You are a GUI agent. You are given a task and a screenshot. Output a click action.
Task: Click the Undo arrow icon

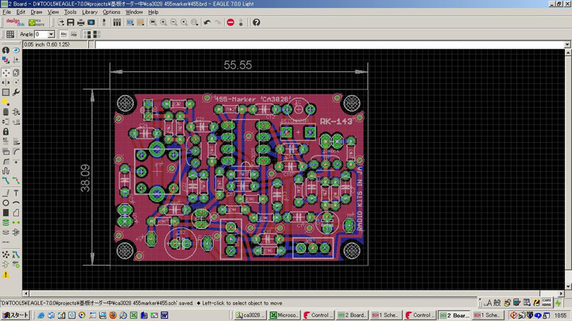(x=207, y=22)
